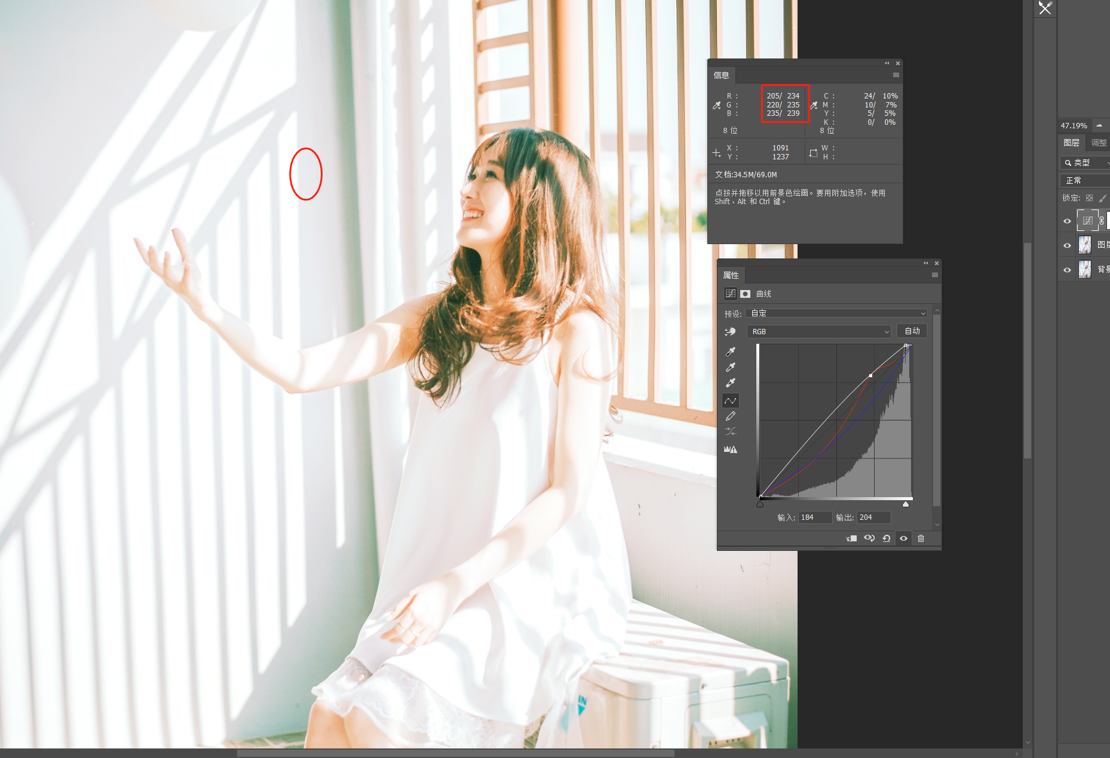Select the black point eyedropper in Curves
The width and height of the screenshot is (1110, 758).
[x=730, y=352]
